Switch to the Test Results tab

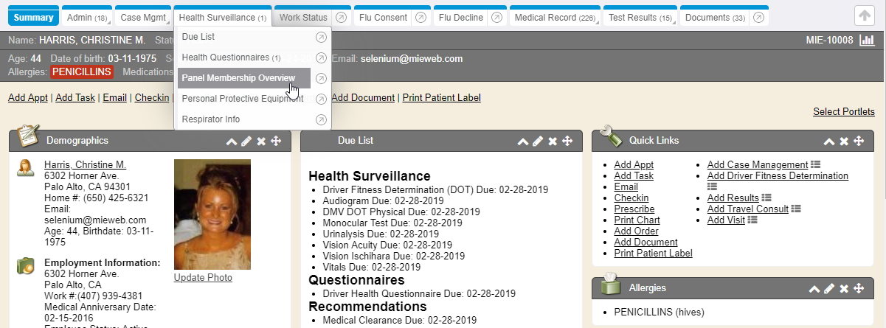pos(639,17)
